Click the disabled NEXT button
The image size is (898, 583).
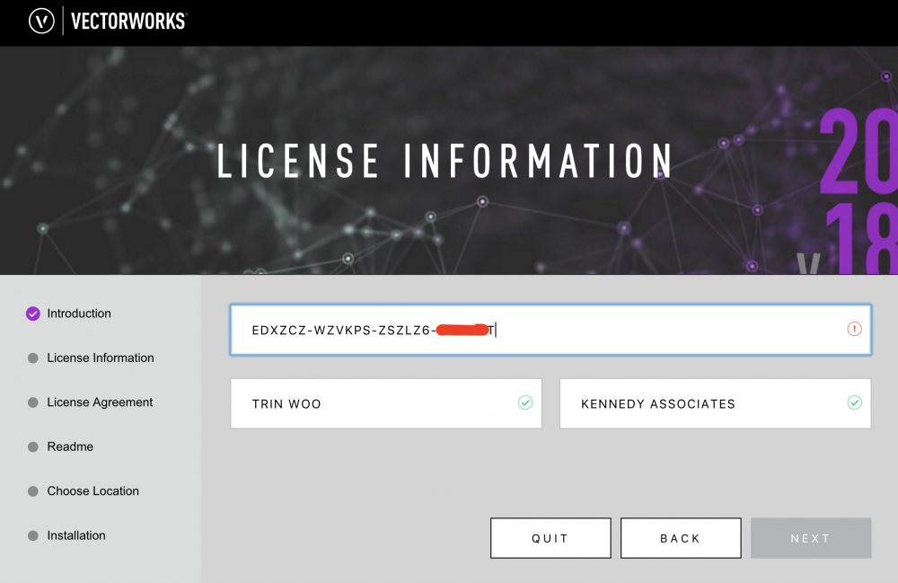(810, 537)
